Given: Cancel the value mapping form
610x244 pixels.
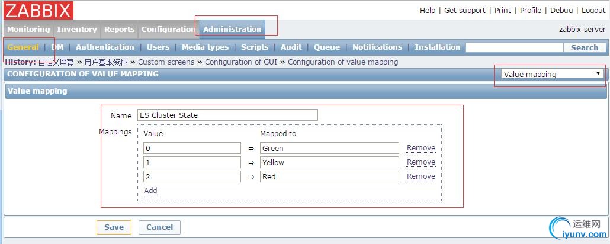Looking at the screenshot, I should coord(159,227).
